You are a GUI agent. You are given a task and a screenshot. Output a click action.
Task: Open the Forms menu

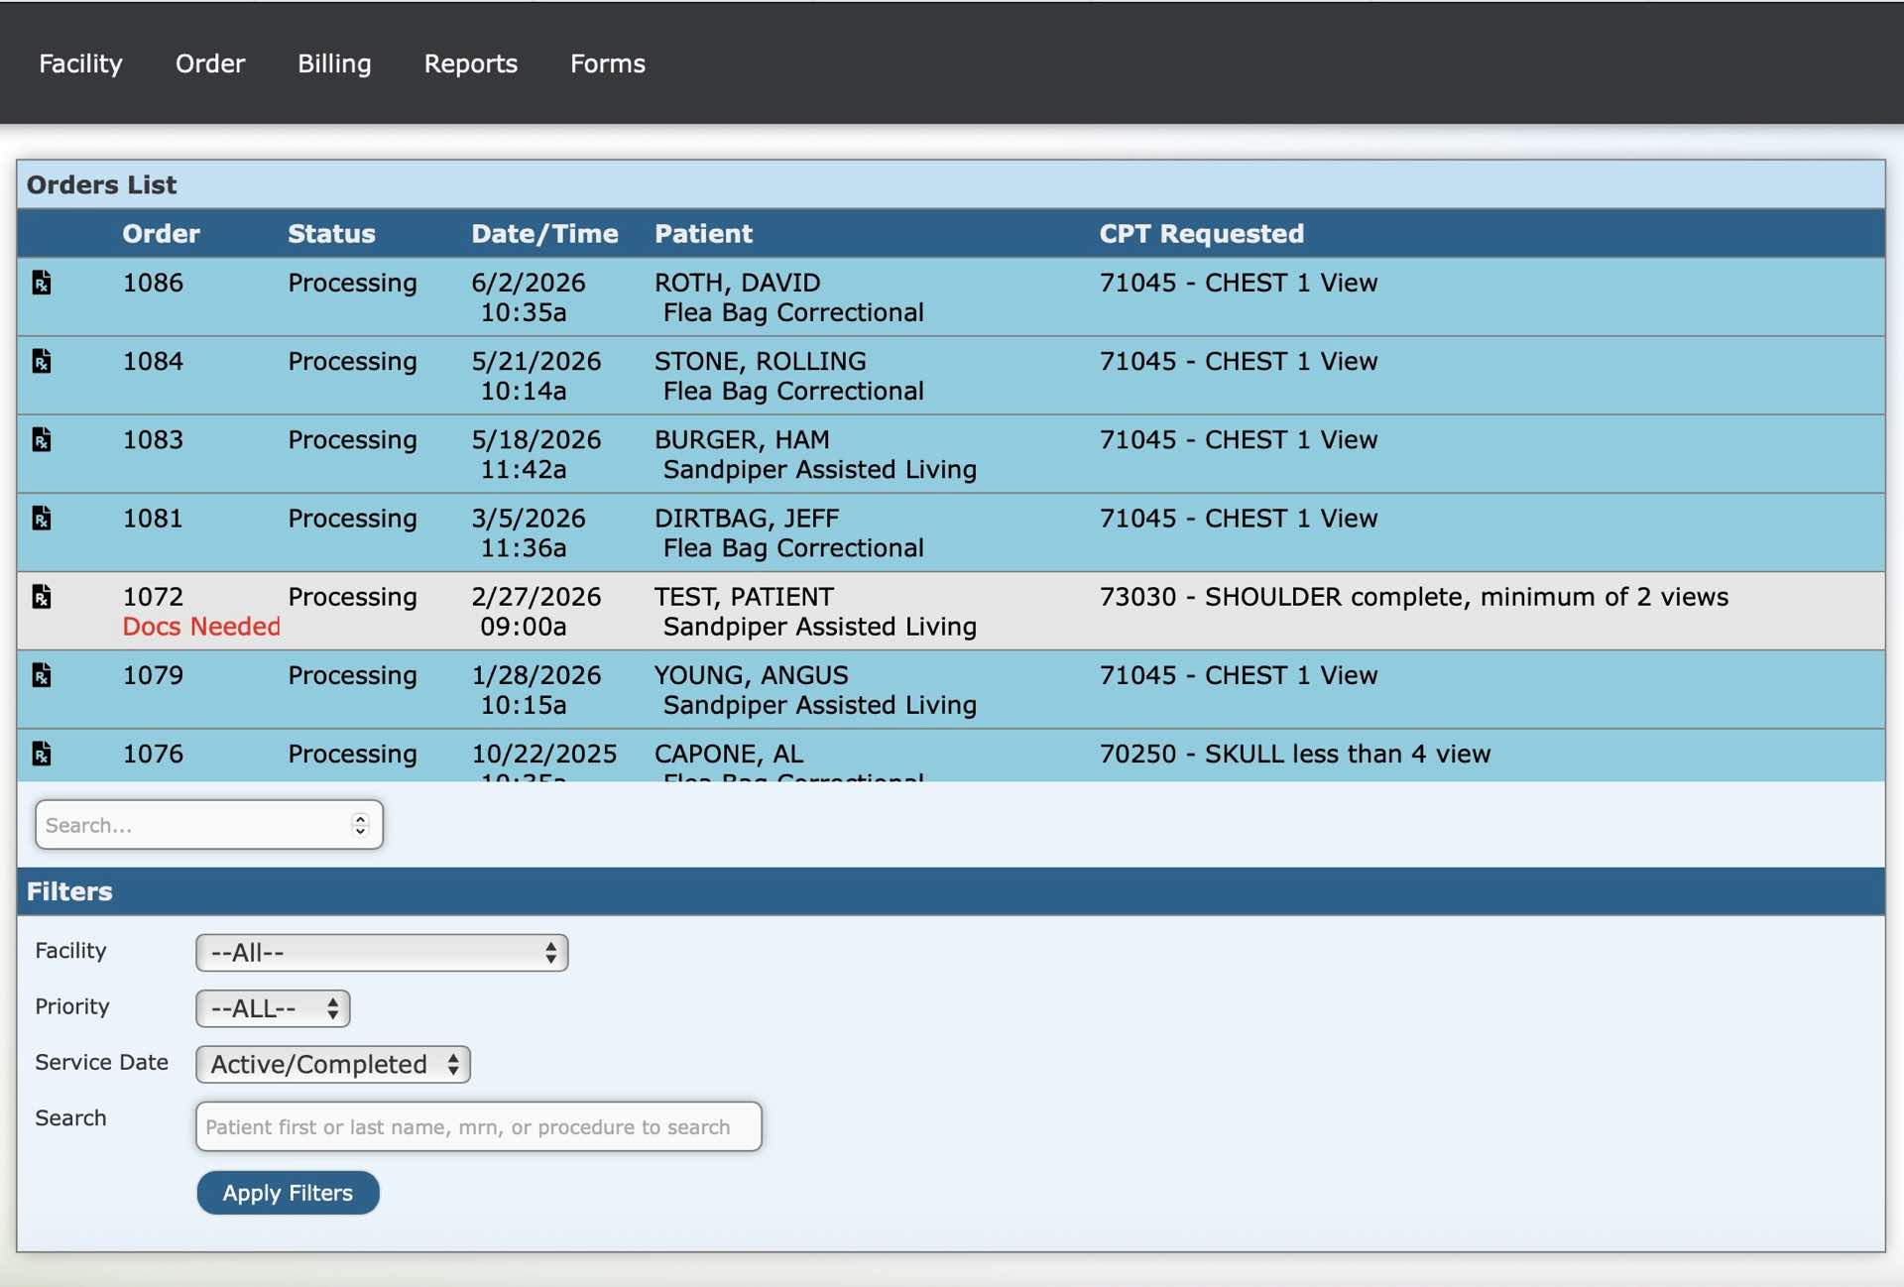click(x=608, y=63)
